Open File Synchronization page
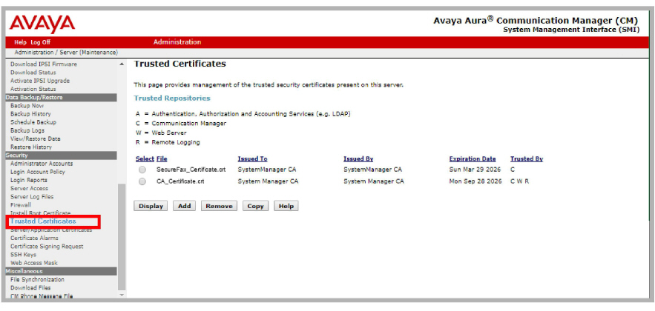The width and height of the screenshot is (655, 311). pyautogui.click(x=37, y=280)
